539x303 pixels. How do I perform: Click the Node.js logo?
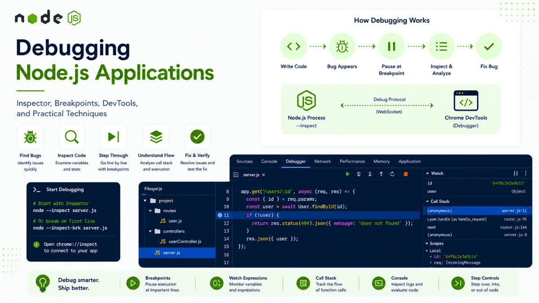pos(48,18)
